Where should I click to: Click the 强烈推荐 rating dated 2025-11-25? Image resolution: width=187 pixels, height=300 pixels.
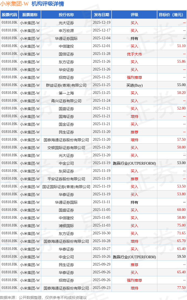click(134, 77)
